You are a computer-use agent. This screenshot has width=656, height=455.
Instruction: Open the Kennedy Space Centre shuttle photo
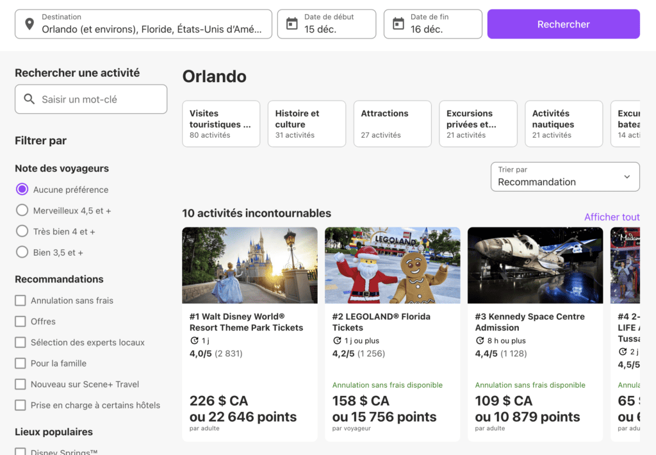click(535, 265)
